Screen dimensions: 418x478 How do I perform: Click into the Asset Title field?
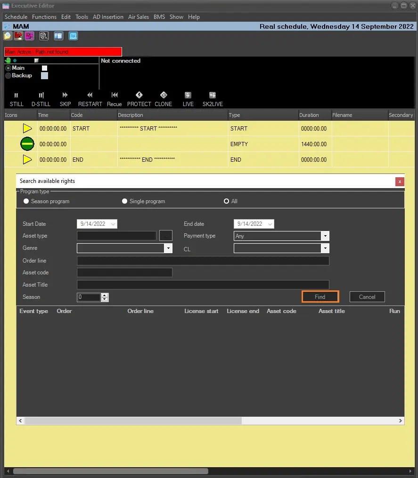pos(203,285)
